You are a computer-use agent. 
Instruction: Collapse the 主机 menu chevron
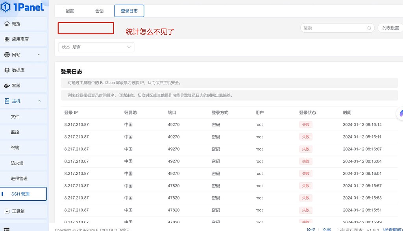[x=39, y=101]
